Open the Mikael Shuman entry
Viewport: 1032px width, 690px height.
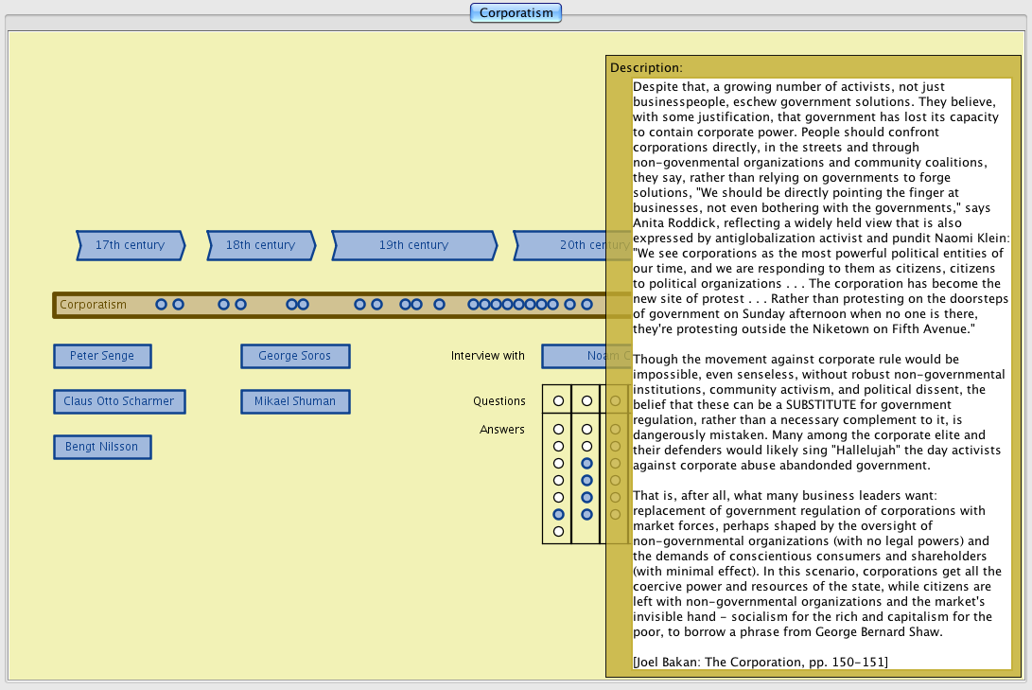[295, 401]
